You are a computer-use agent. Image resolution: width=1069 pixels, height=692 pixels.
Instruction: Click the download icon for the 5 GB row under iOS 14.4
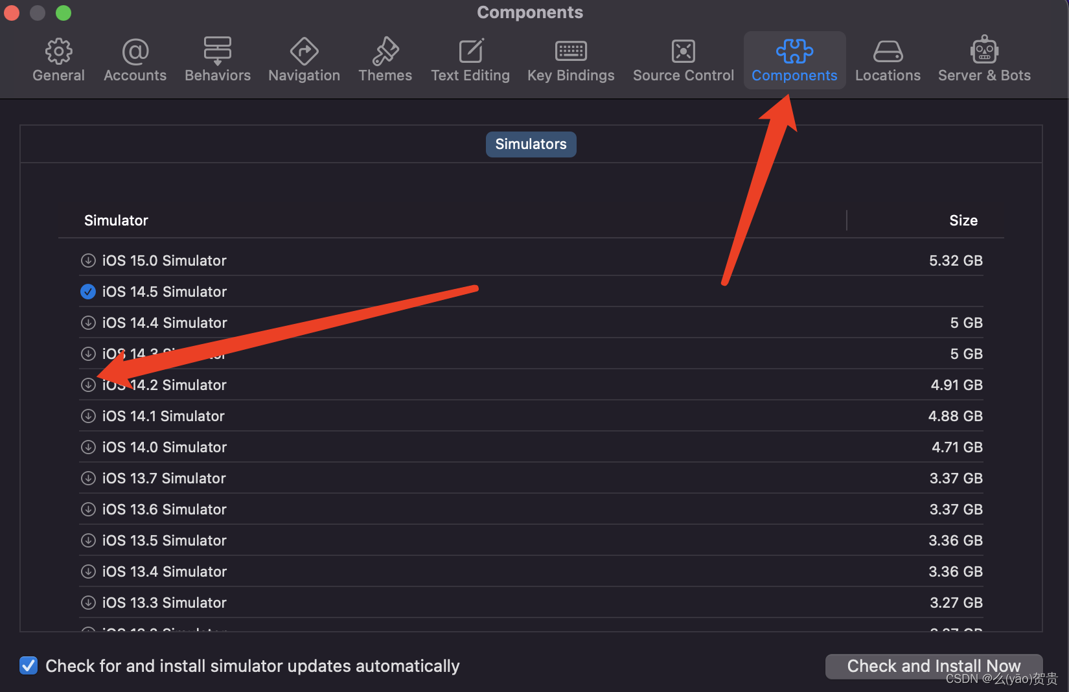point(88,354)
